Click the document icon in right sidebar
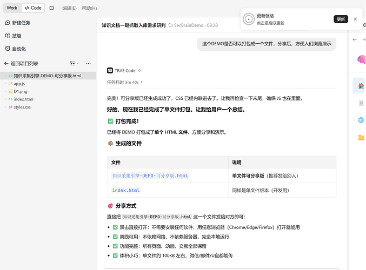The height and width of the screenshot is (270, 366). [x=361, y=103]
